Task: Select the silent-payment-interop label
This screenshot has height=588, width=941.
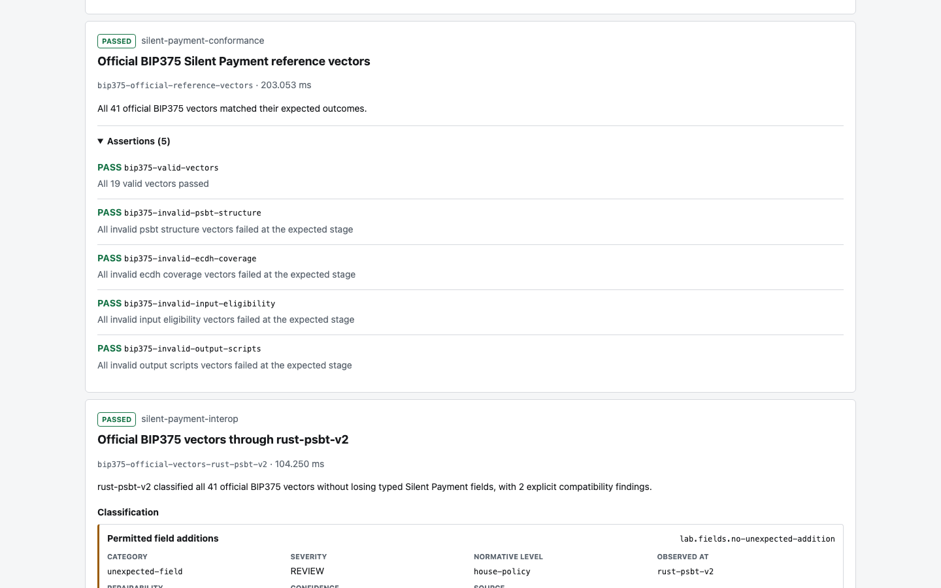Action: tap(190, 419)
